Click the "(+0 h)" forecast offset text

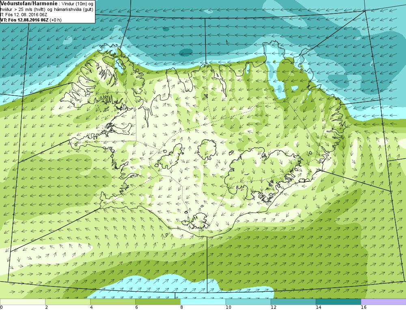(x=56, y=20)
